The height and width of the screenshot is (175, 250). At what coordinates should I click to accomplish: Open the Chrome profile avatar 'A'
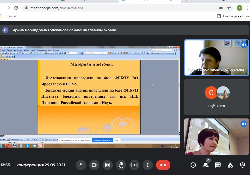pos(239,8)
